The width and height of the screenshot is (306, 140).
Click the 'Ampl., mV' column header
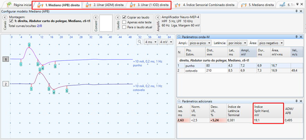(x=248, y=52)
